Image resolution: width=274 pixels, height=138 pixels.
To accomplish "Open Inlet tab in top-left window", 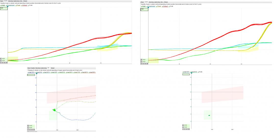I will pyautogui.click(x=21, y=1).
